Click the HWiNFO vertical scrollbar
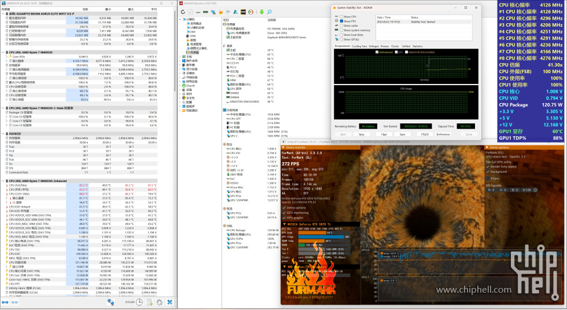This screenshot has width=567, height=310. pyautogui.click(x=176, y=51)
